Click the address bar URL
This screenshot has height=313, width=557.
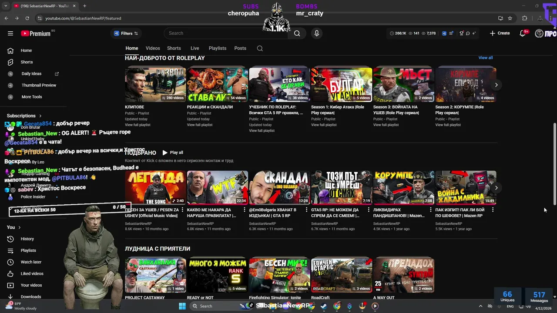83,18
